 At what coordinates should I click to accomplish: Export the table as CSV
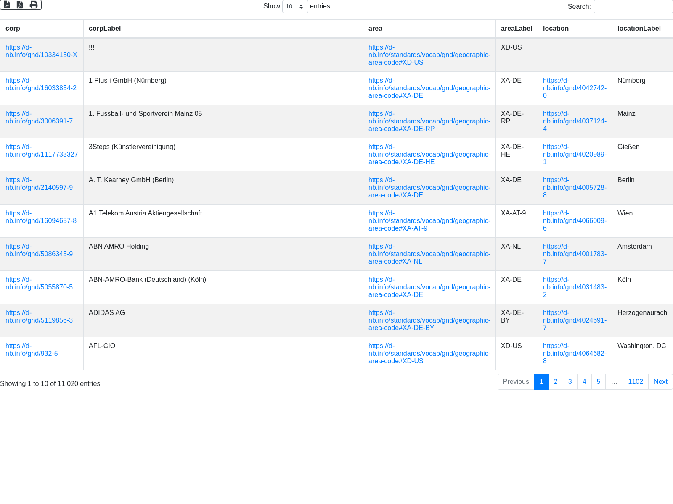point(7,5)
